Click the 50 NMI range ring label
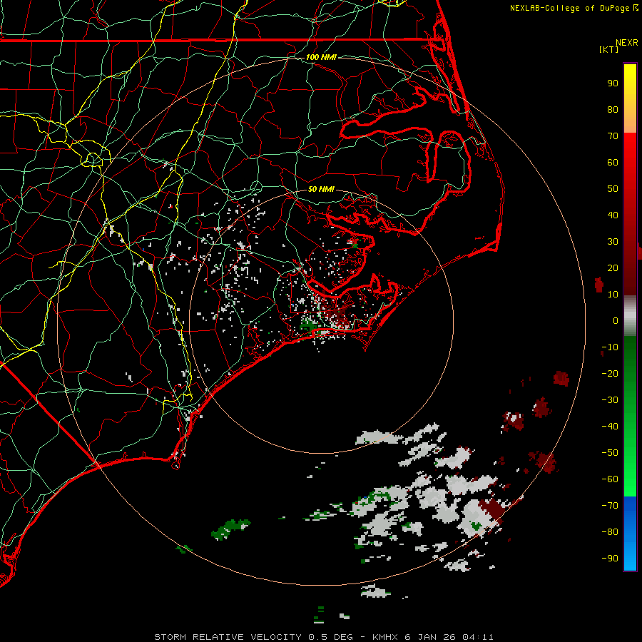This screenshot has height=642, width=642. pos(321,189)
